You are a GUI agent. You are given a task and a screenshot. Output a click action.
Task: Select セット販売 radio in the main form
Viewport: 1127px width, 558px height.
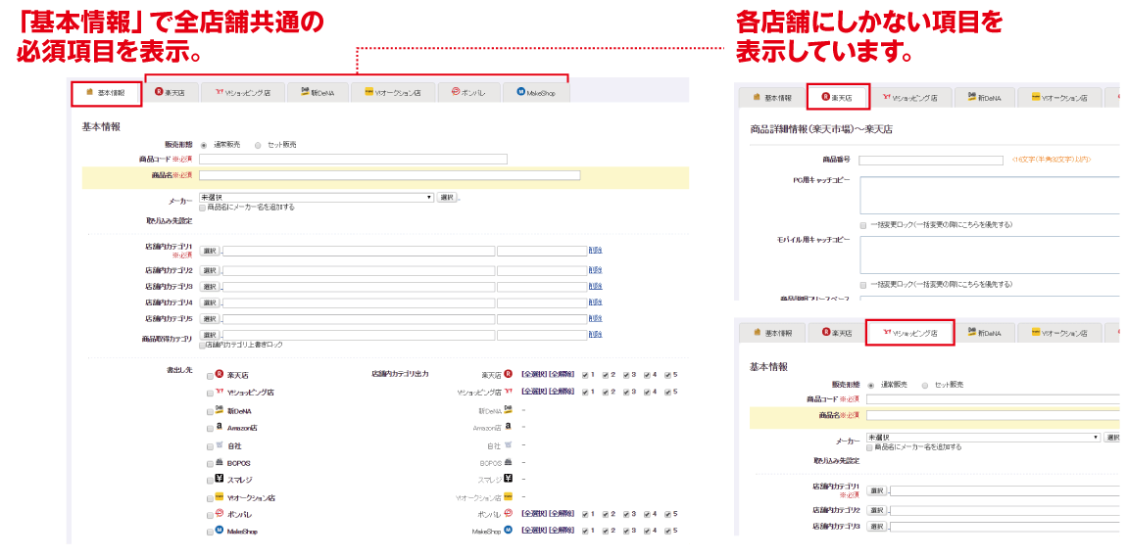[258, 144]
